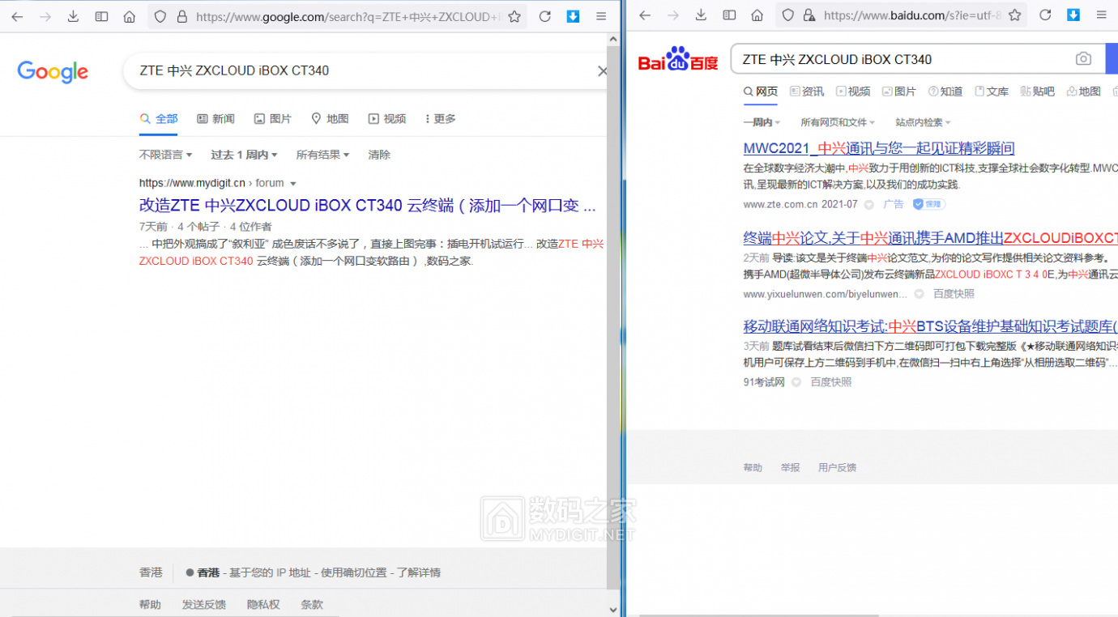The height and width of the screenshot is (617, 1118).
Task: Open the blue download extension in the Google window
Action: click(573, 16)
